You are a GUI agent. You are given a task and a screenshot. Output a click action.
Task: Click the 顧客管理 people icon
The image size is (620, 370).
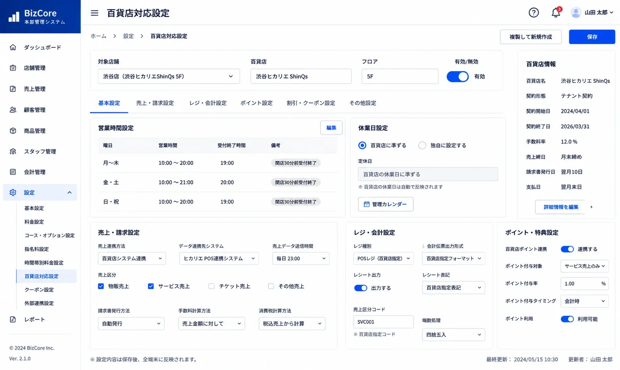click(x=13, y=110)
